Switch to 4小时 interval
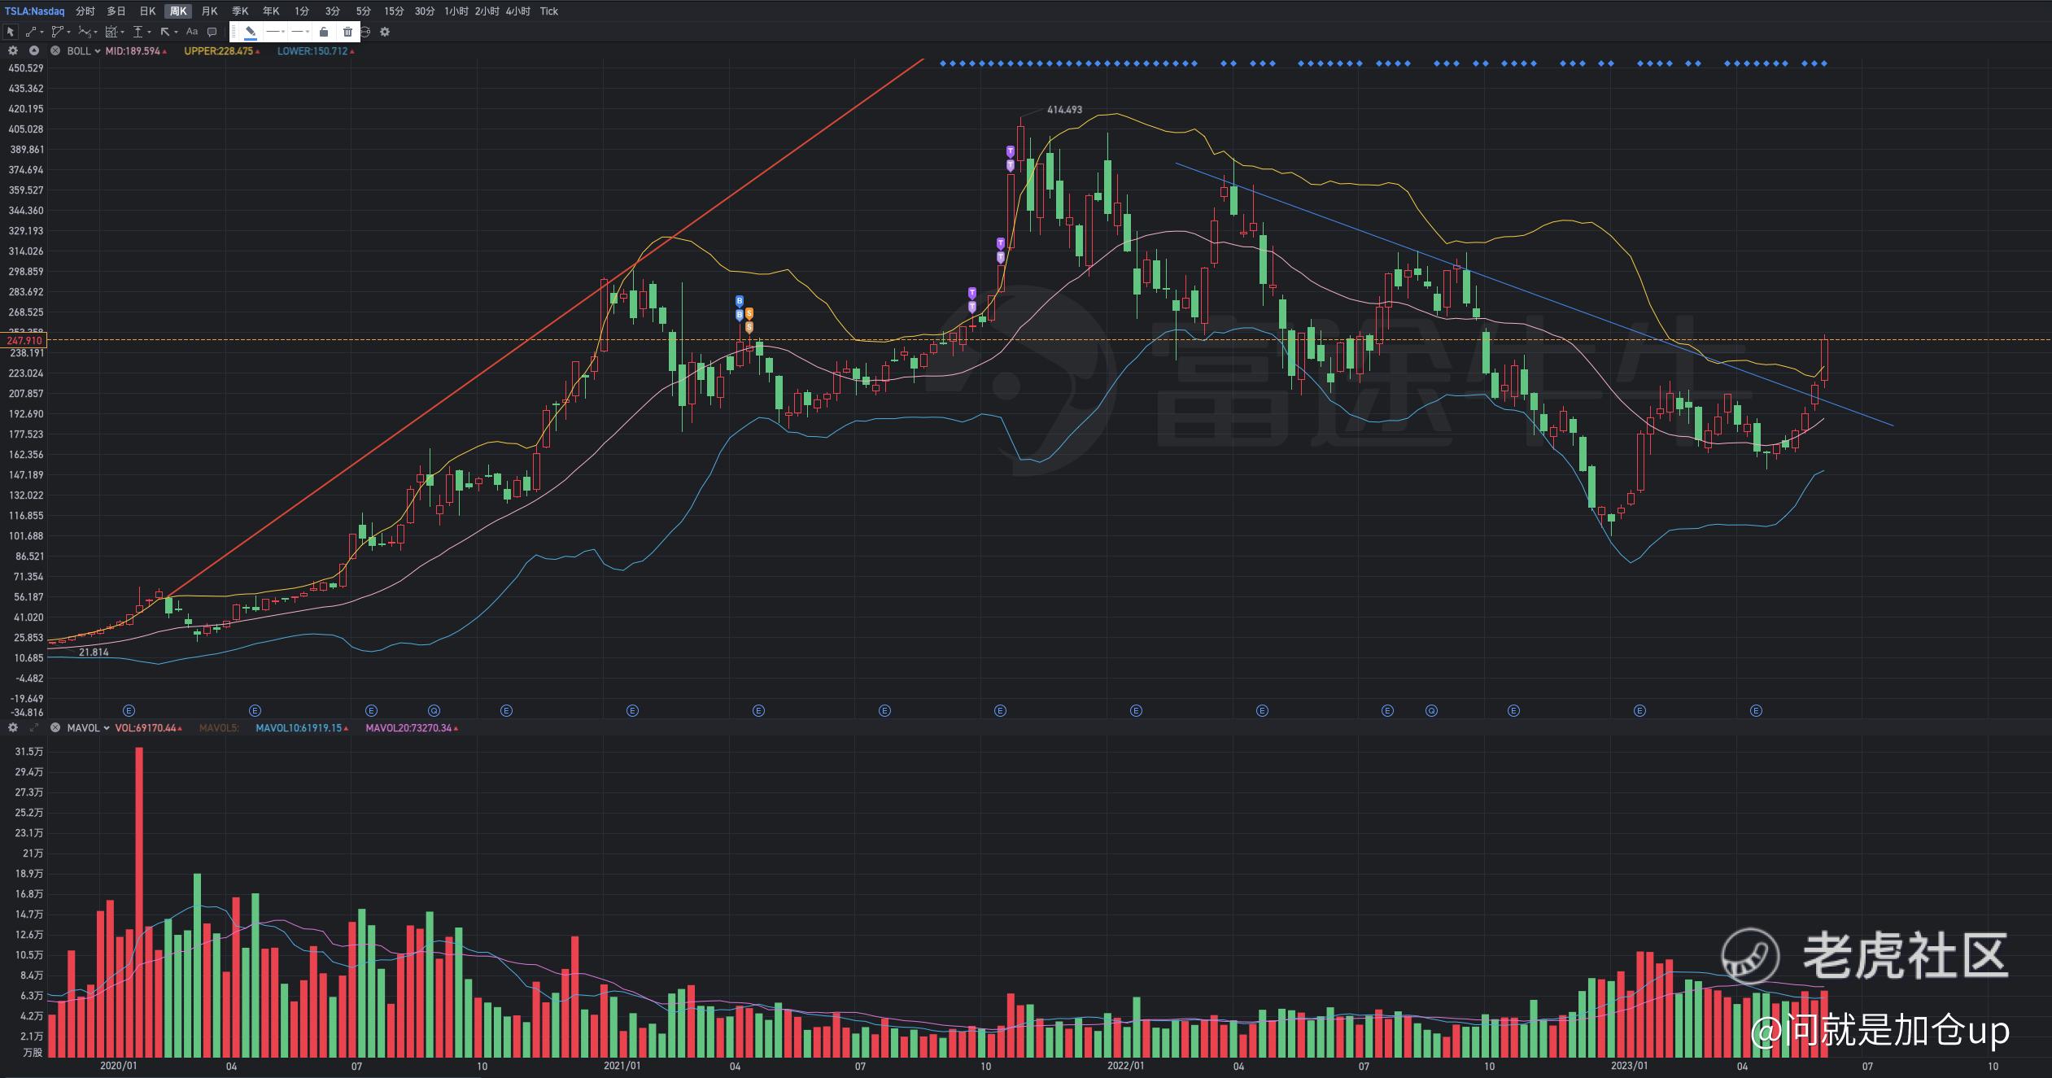 (517, 11)
